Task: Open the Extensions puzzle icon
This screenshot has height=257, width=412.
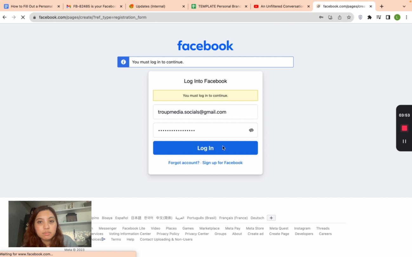Action: (x=369, y=17)
